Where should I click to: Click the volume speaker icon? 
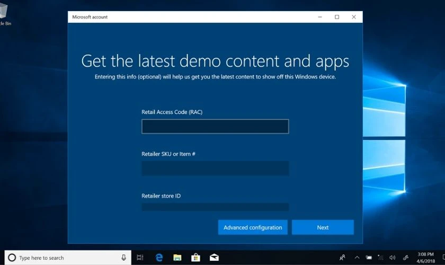point(393,258)
